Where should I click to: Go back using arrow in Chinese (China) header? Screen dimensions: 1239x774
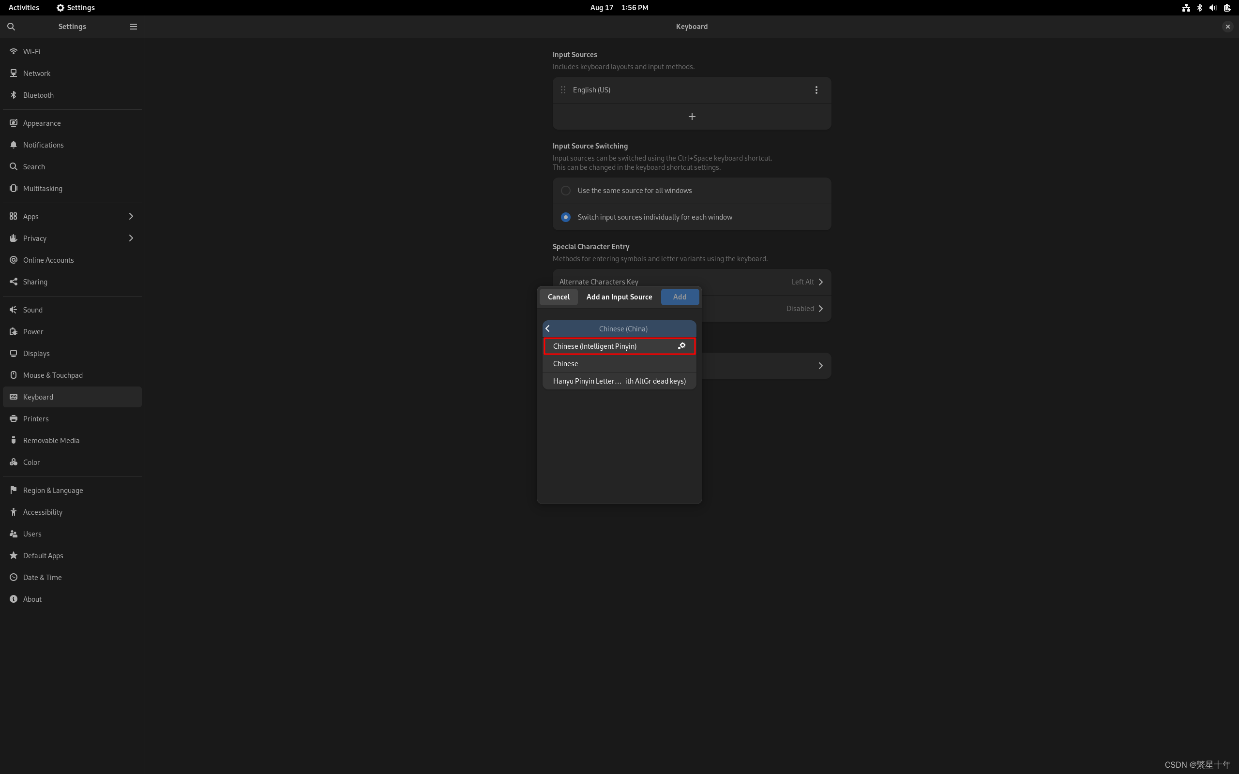click(548, 328)
